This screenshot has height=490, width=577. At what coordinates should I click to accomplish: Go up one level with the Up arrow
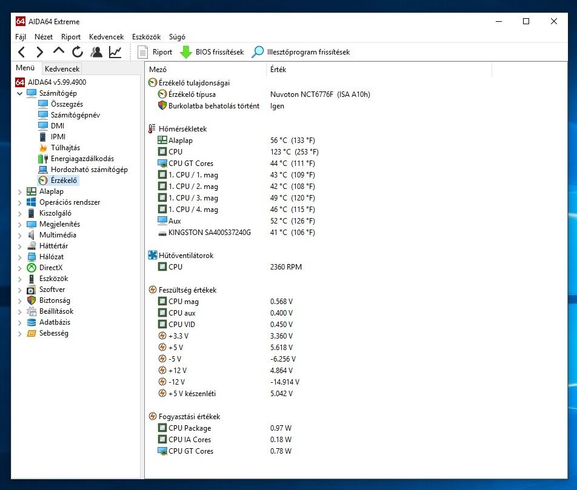tap(59, 51)
